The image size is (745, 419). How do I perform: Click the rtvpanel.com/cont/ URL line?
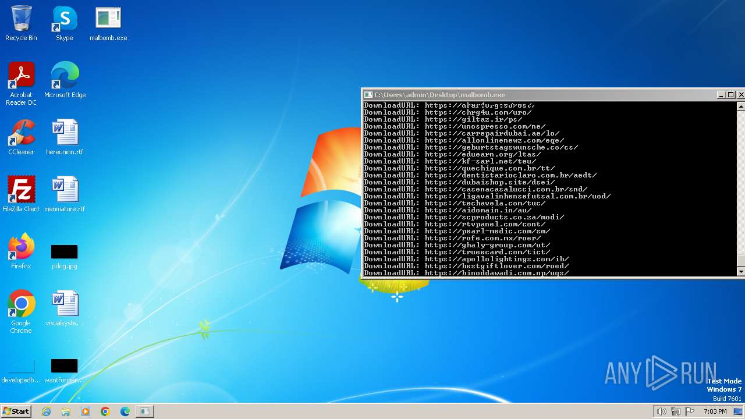(455, 224)
